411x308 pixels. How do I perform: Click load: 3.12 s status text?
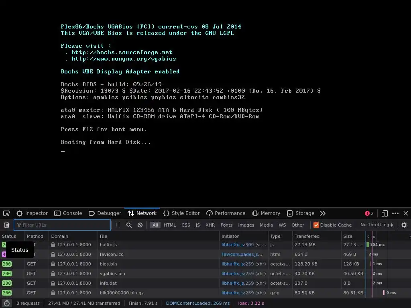pyautogui.click(x=251, y=303)
